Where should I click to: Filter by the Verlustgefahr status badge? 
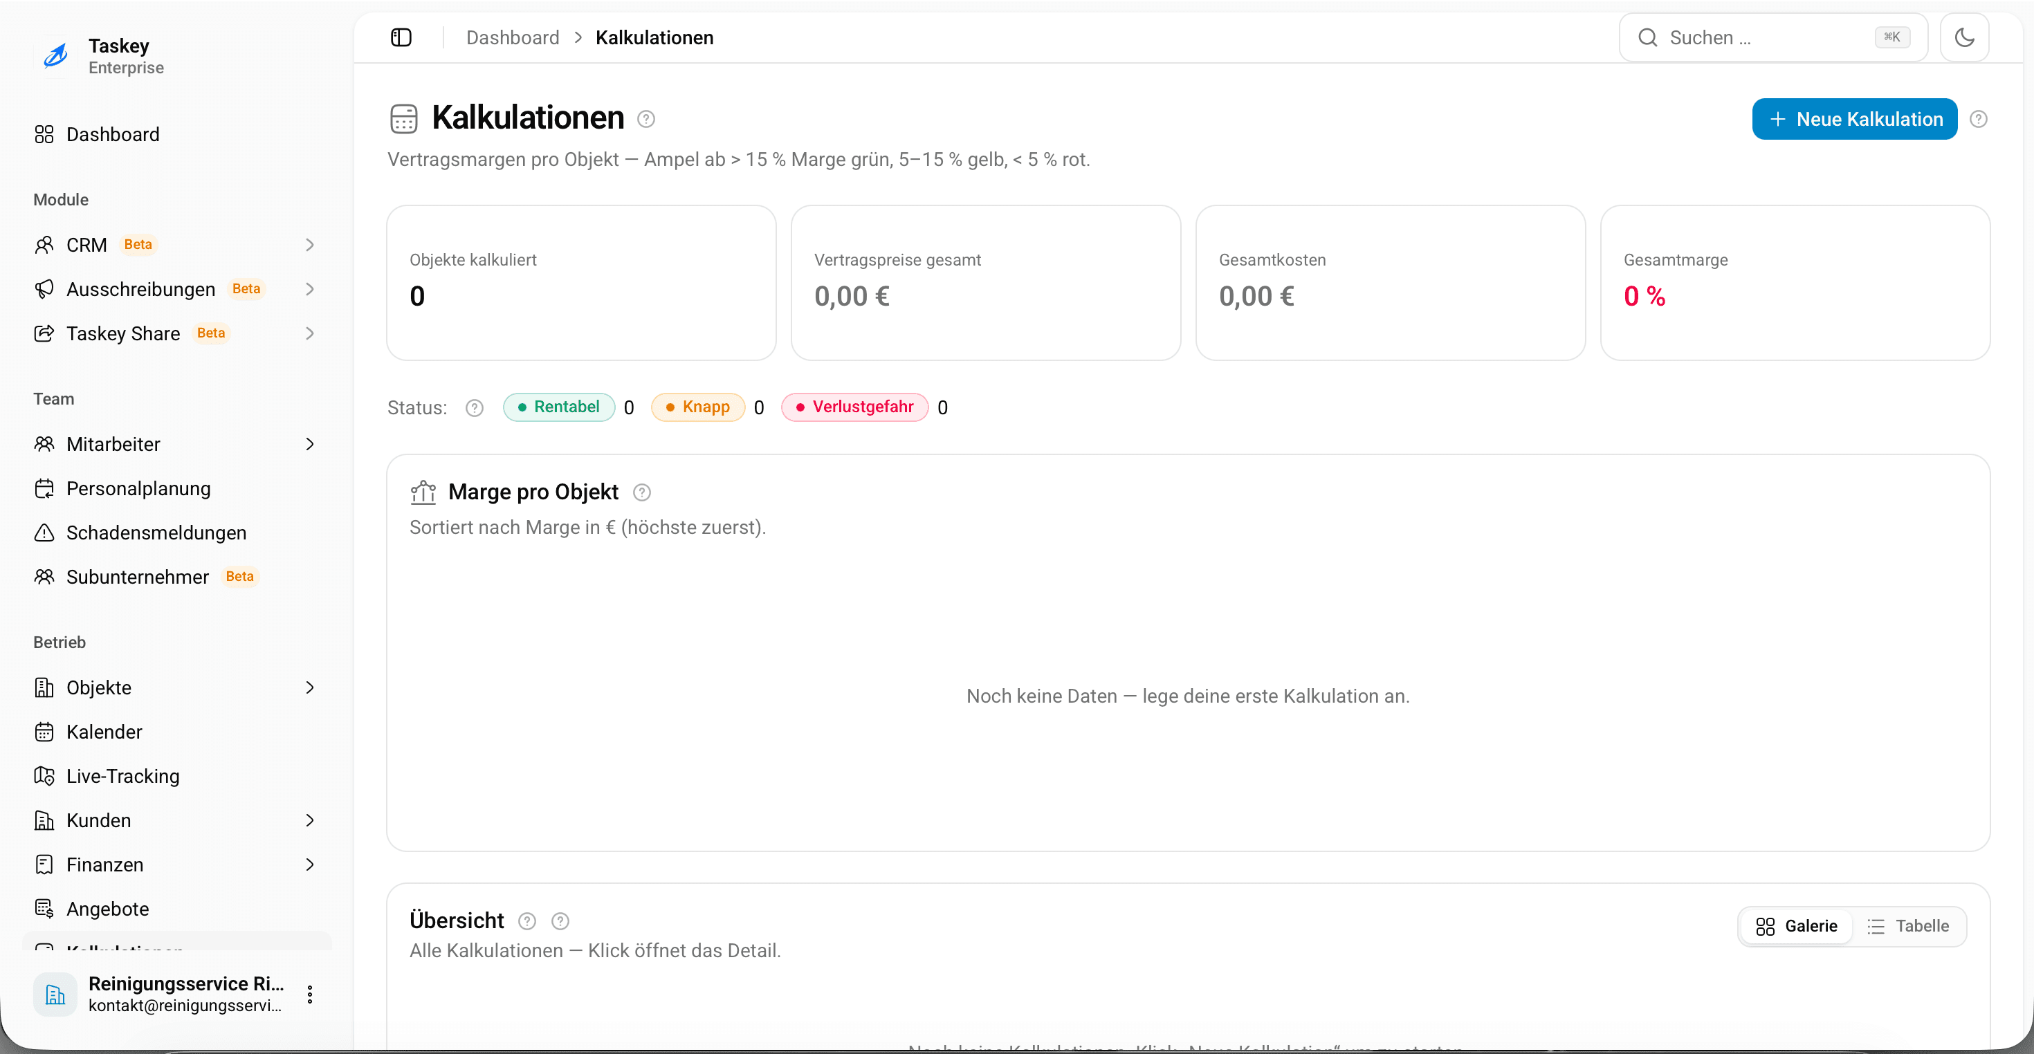855,407
